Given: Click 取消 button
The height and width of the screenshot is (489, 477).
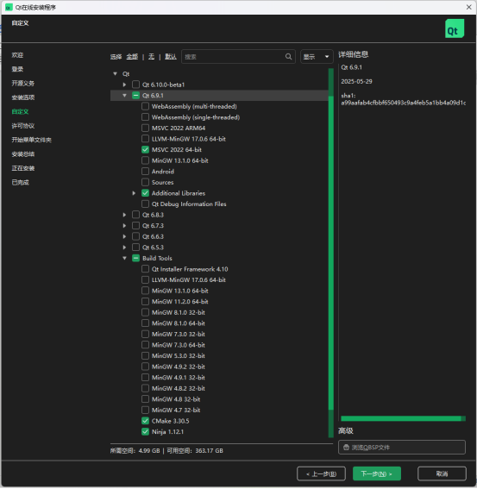Looking at the screenshot, I should [442, 473].
